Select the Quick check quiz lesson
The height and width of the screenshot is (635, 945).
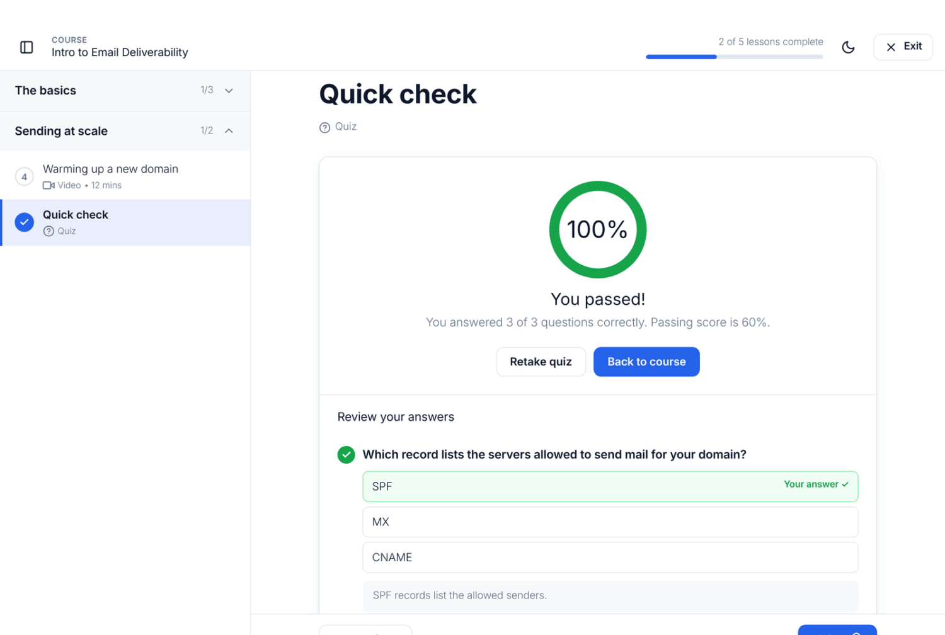(126, 223)
